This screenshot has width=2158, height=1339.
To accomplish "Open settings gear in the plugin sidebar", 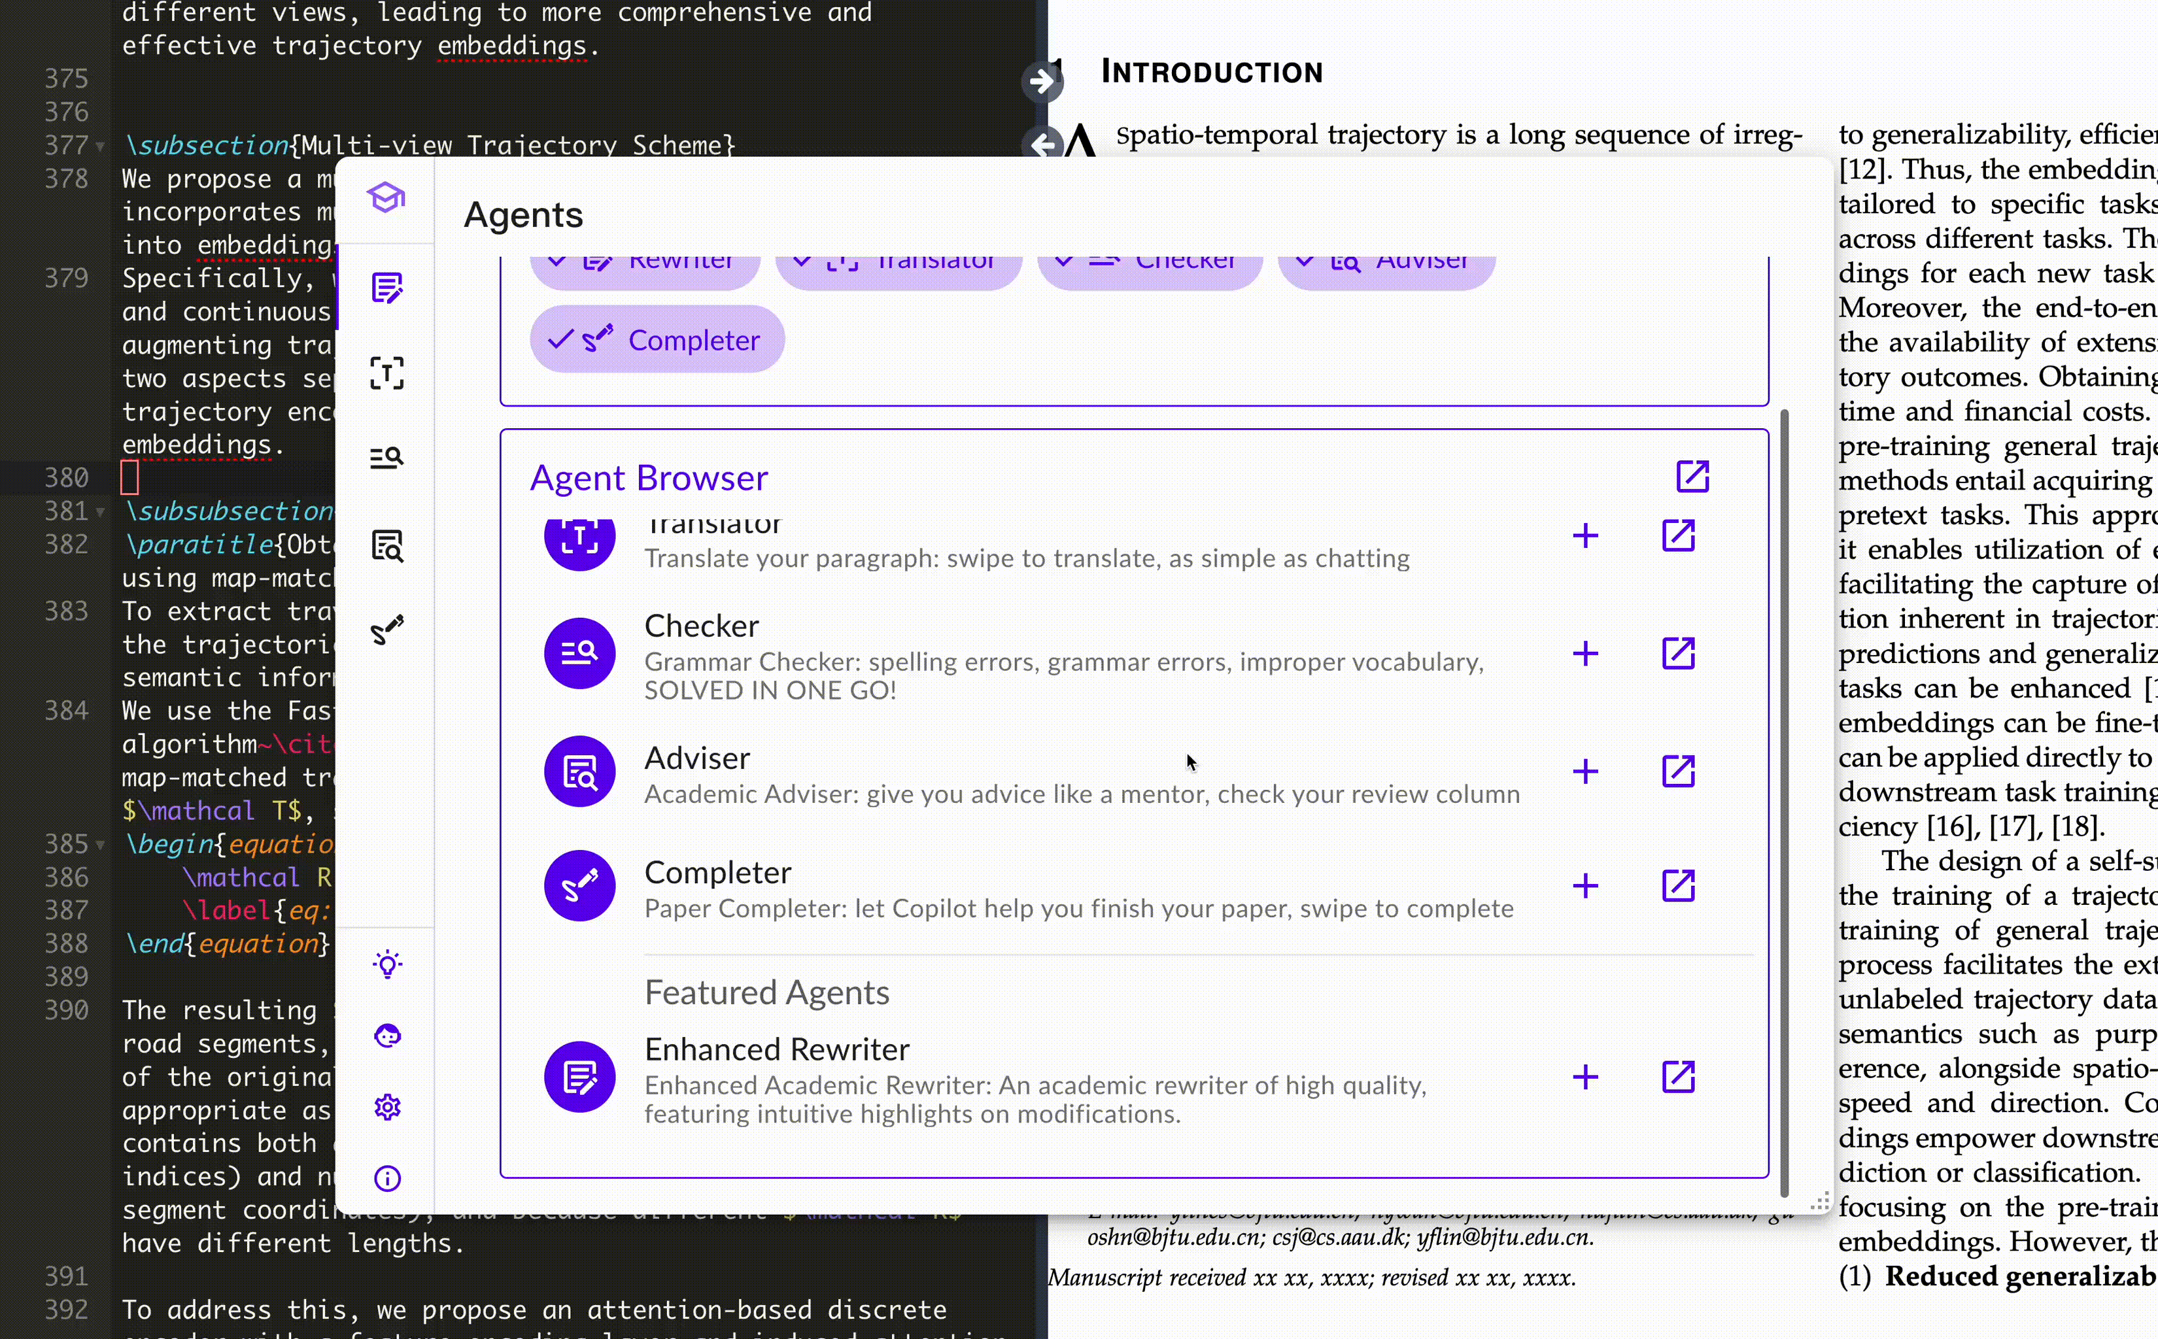I will pyautogui.click(x=388, y=1107).
